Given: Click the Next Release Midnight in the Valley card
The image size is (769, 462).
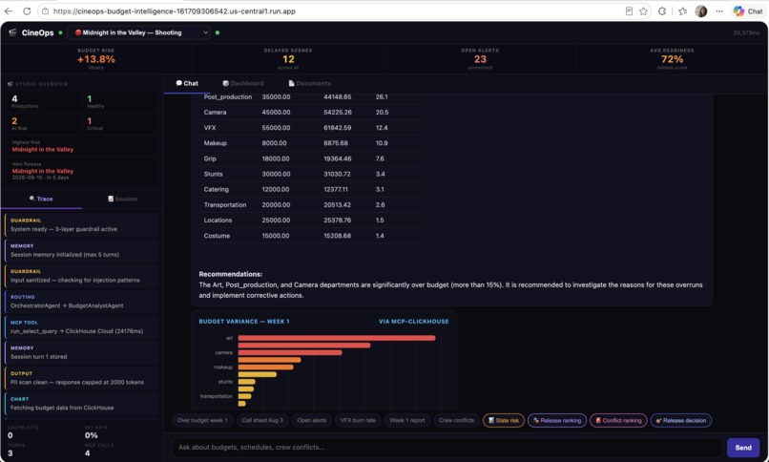Looking at the screenshot, I should [x=81, y=171].
